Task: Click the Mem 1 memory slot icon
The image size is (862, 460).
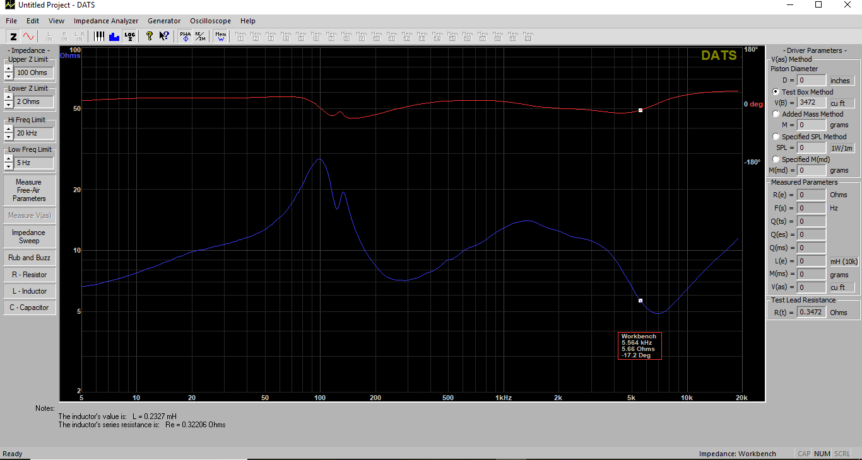Action: (x=240, y=37)
